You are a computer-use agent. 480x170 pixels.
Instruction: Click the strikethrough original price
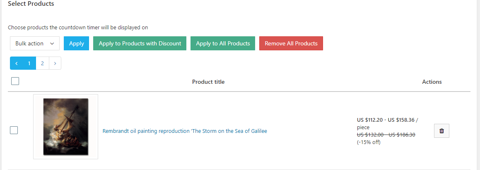tap(386, 135)
